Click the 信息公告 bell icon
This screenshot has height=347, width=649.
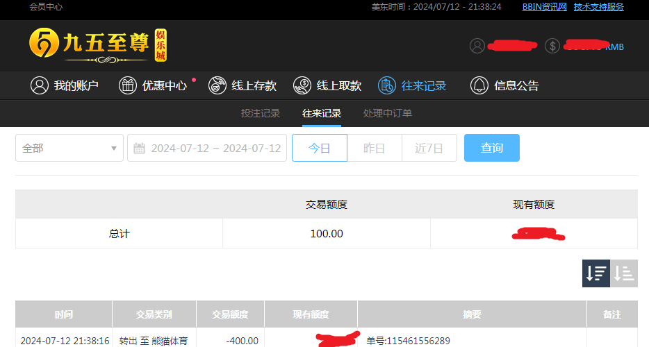tap(479, 85)
